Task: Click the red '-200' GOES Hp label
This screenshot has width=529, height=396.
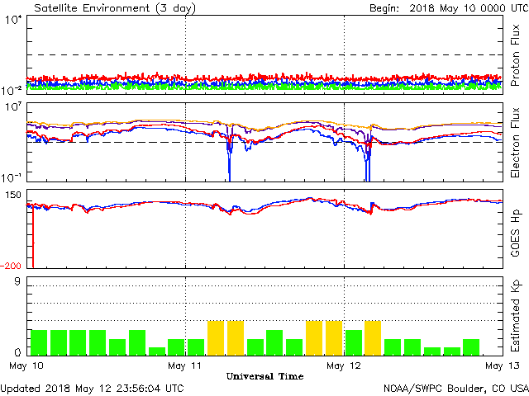Action: pyautogui.click(x=11, y=266)
